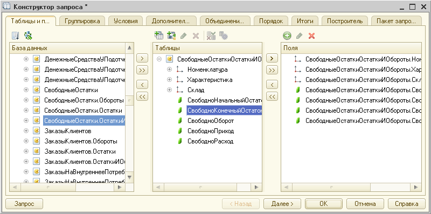Screen dimensions: 431x214
Task: Expand the ЗаказыКлиентов.Остатки node
Action: [26, 151]
